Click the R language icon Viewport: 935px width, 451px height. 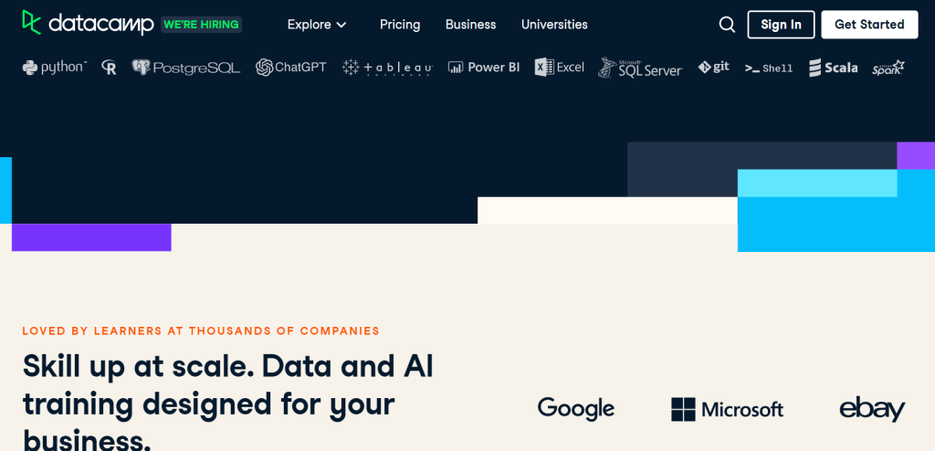click(110, 68)
